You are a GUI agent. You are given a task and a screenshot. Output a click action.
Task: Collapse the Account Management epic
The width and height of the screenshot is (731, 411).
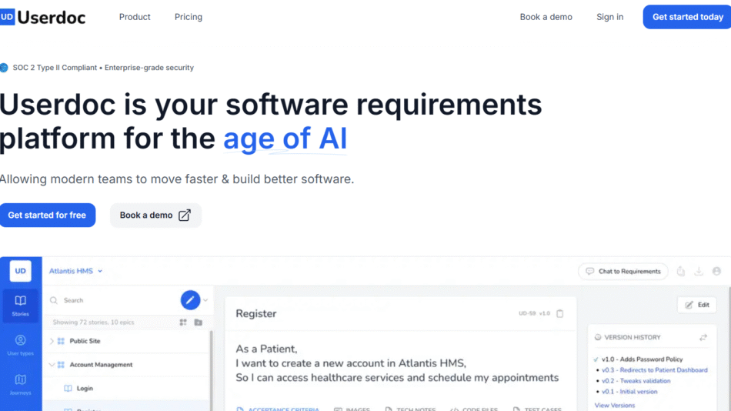coord(52,365)
